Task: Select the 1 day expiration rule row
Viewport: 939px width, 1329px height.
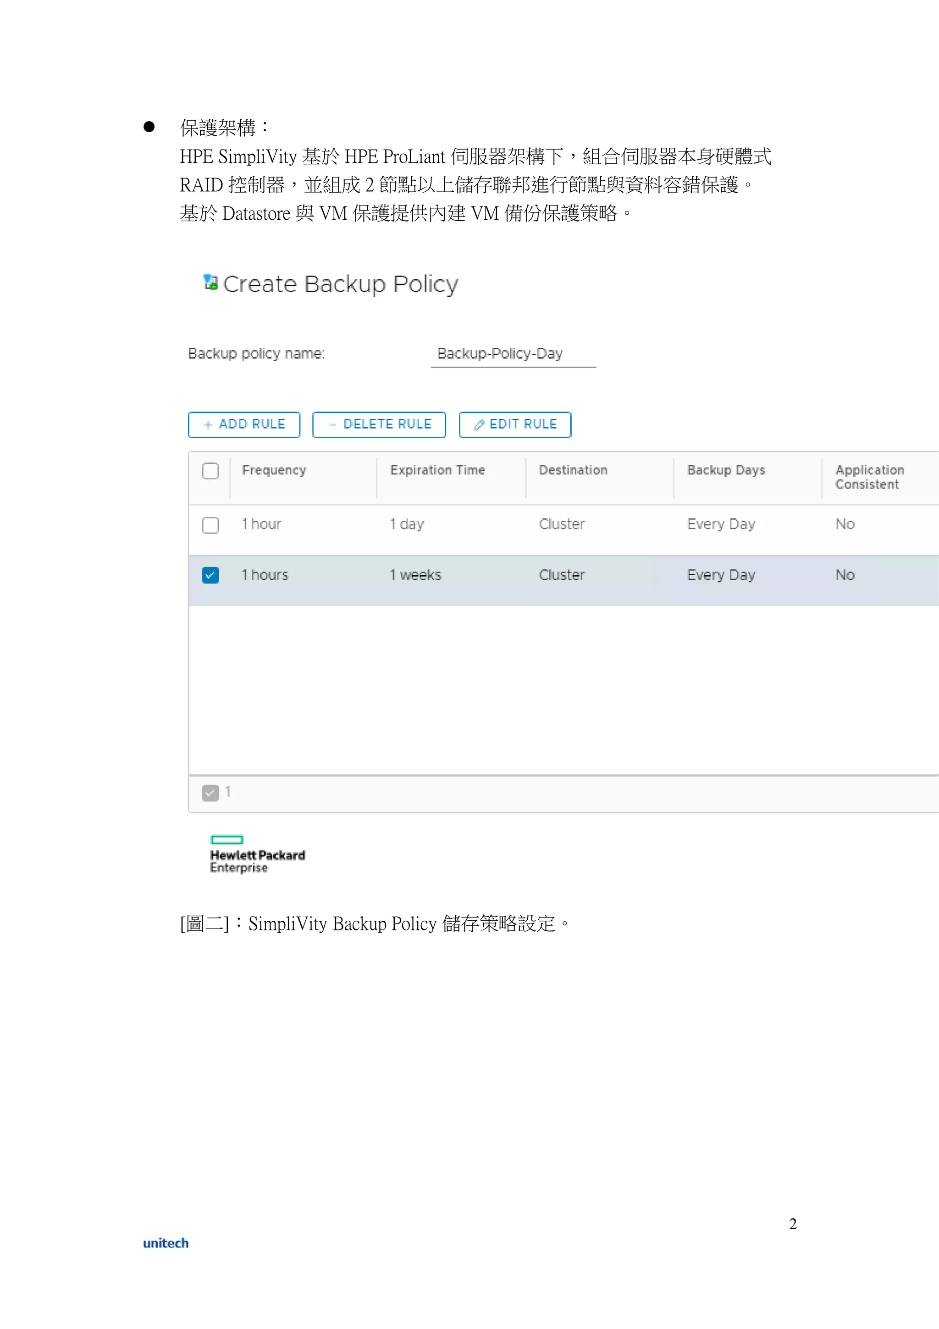Action: click(x=407, y=524)
